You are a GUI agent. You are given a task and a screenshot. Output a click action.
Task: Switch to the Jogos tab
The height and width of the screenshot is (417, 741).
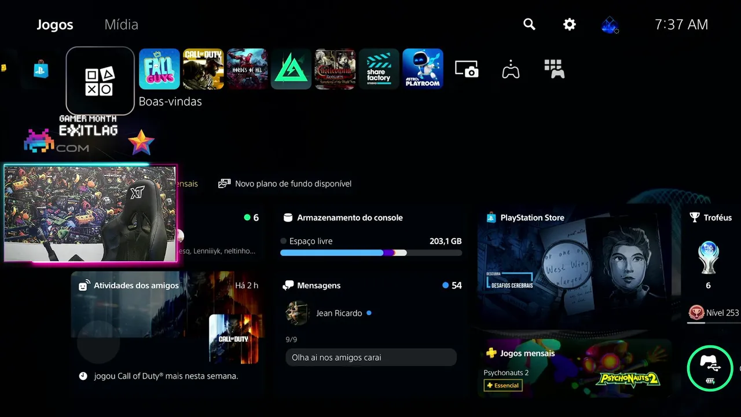pos(55,25)
